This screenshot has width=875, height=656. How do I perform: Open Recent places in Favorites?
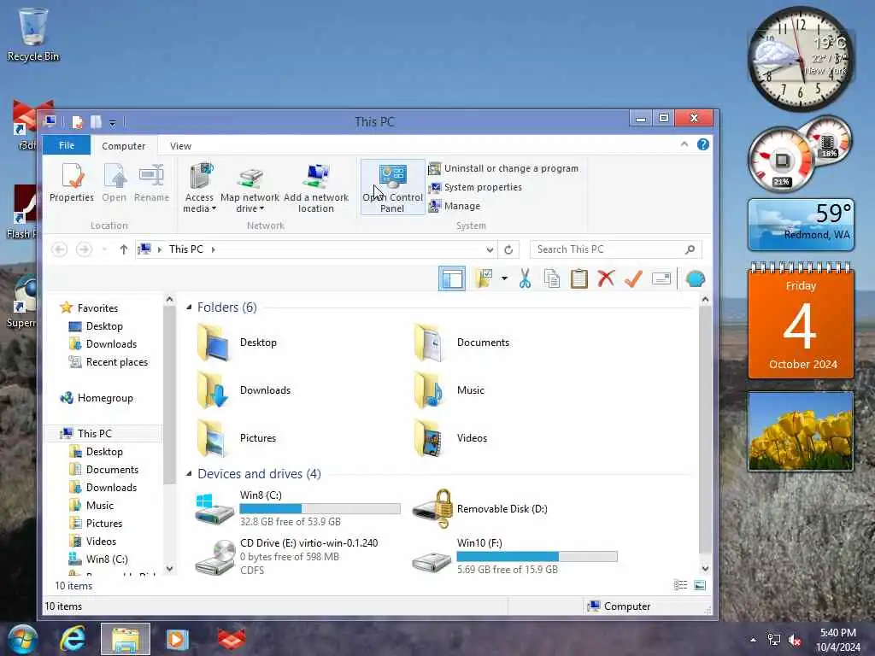click(109, 362)
